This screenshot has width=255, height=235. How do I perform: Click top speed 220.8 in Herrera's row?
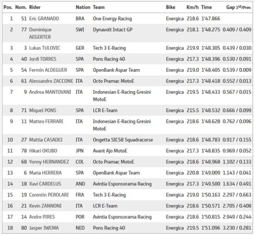(x=193, y=173)
